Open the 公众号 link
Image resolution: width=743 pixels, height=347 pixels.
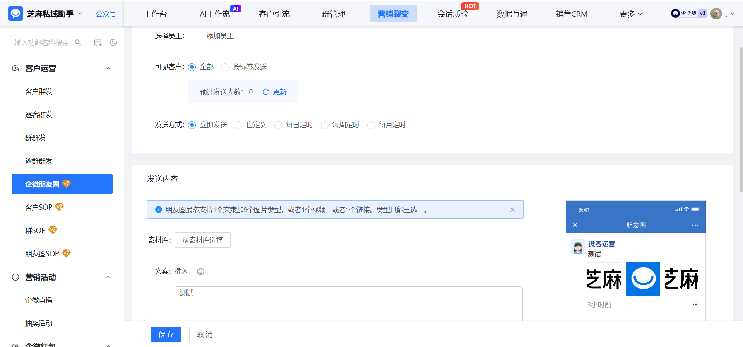click(x=106, y=14)
